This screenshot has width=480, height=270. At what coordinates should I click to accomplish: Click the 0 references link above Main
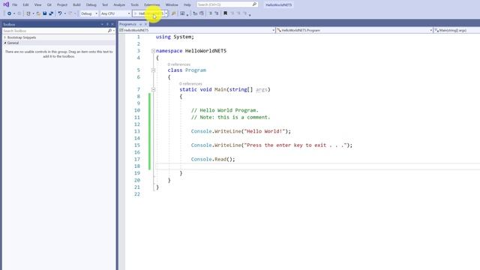[190, 83]
